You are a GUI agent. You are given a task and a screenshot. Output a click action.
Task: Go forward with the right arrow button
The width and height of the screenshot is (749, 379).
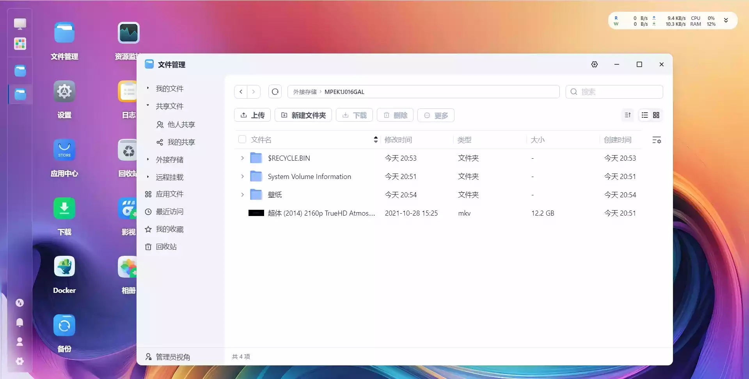coord(254,92)
